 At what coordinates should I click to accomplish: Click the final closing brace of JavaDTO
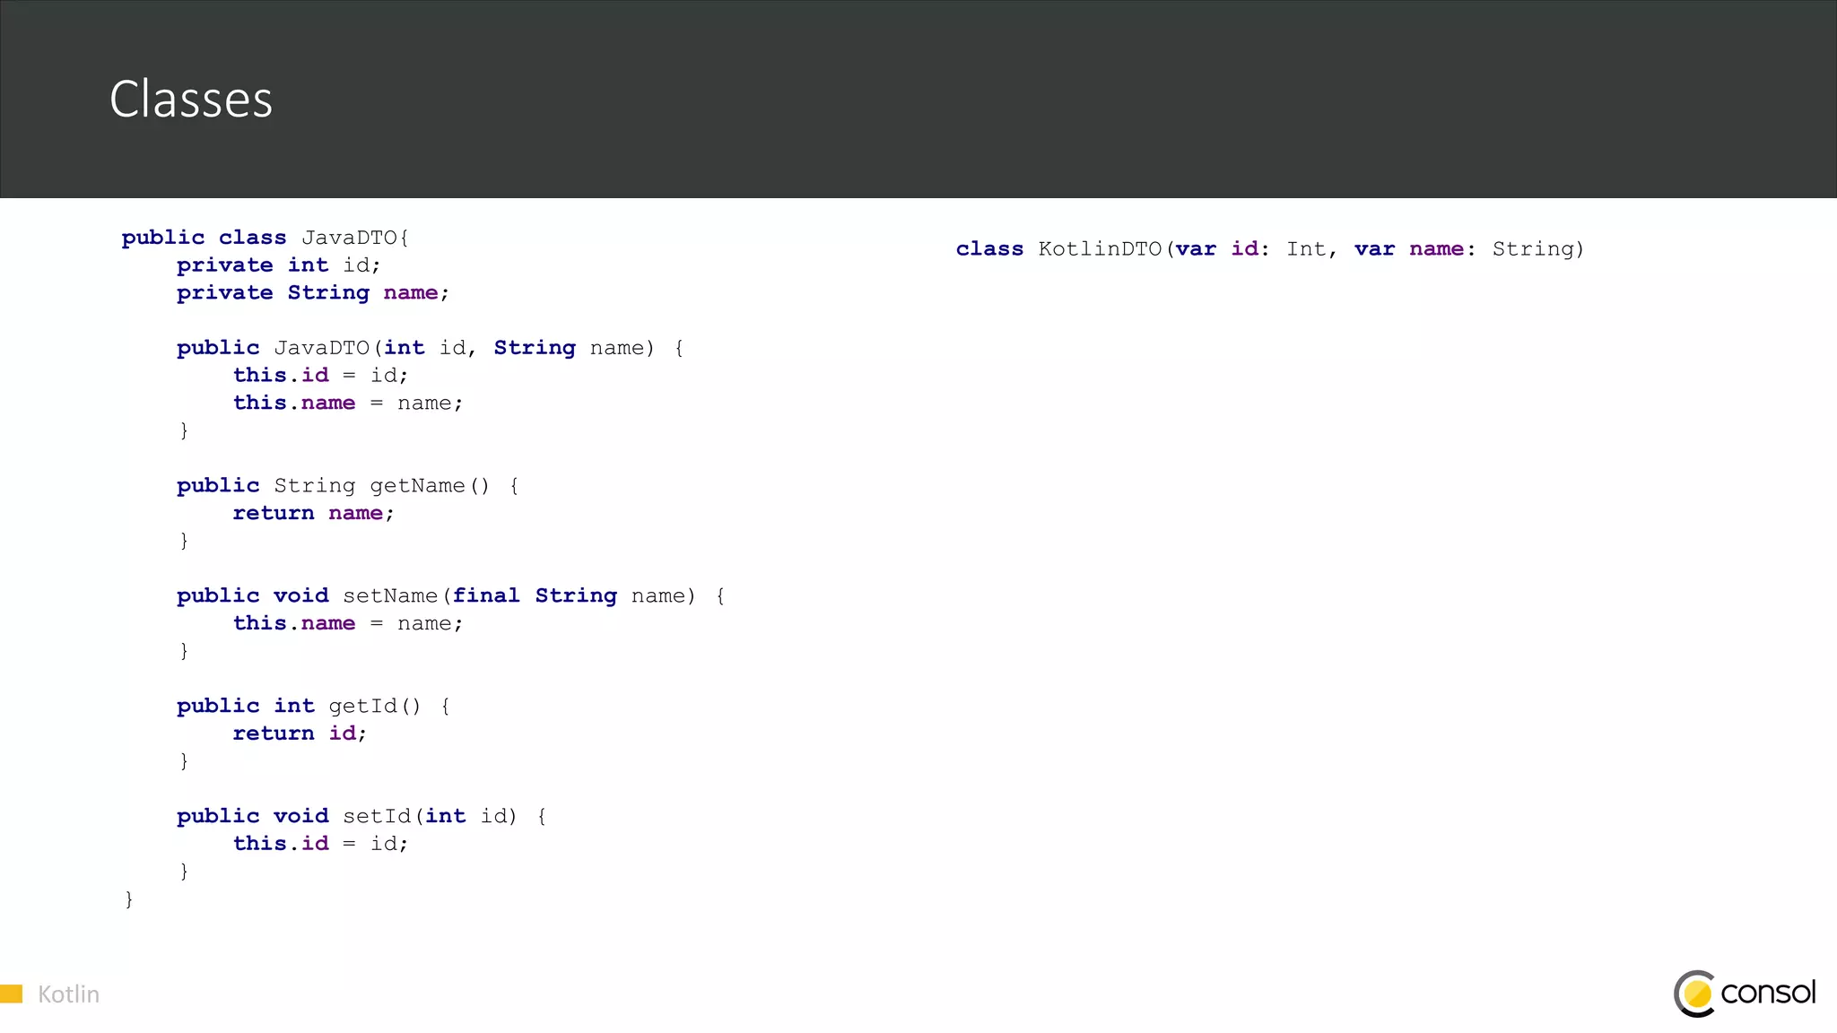[x=129, y=899]
